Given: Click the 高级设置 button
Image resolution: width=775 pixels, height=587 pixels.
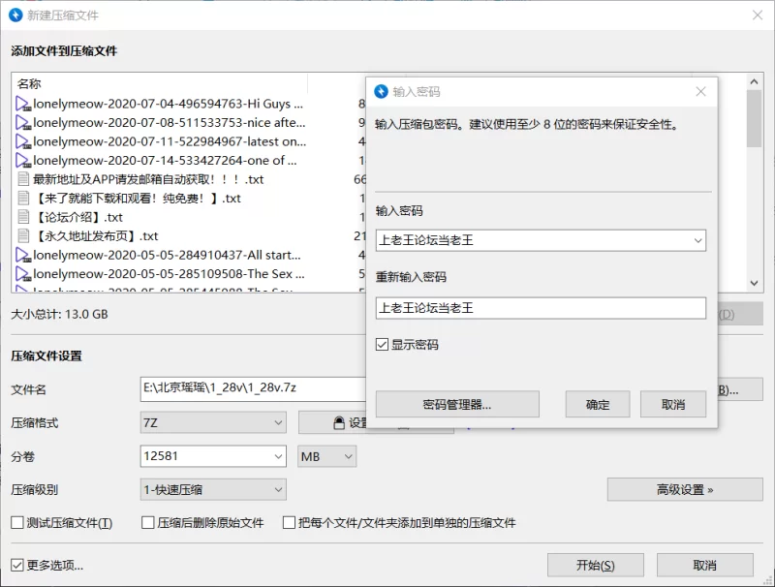Looking at the screenshot, I should pyautogui.click(x=684, y=490).
